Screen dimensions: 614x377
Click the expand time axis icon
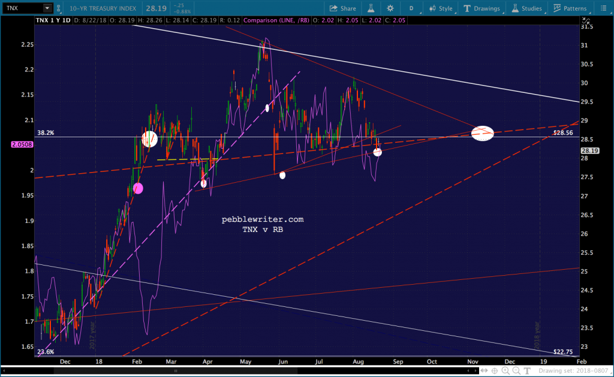(484, 370)
